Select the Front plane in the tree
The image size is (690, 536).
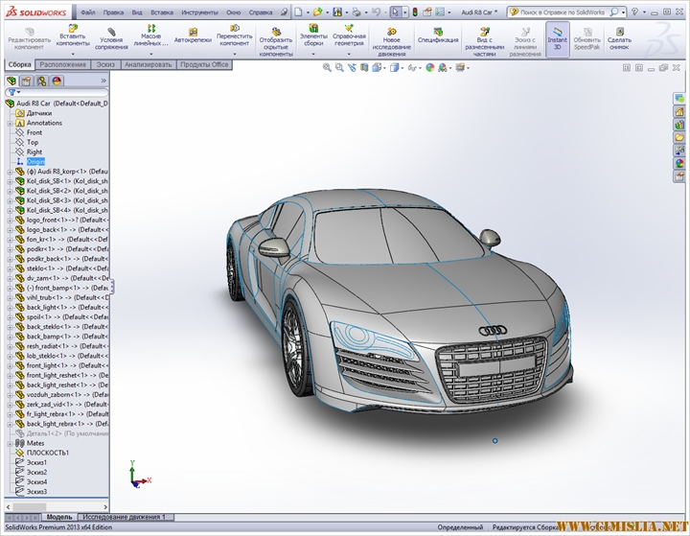pos(34,132)
